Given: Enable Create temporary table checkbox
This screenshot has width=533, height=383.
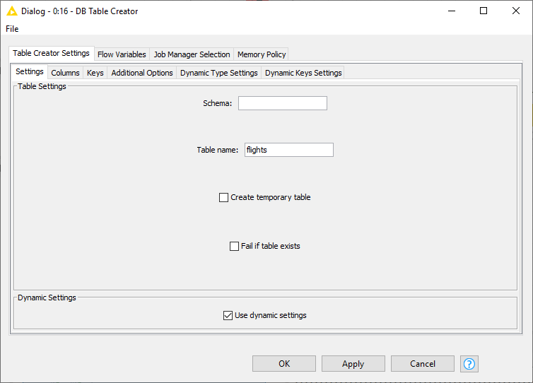Looking at the screenshot, I should (223, 197).
